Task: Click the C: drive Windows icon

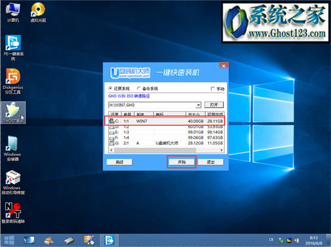Action: [x=111, y=121]
